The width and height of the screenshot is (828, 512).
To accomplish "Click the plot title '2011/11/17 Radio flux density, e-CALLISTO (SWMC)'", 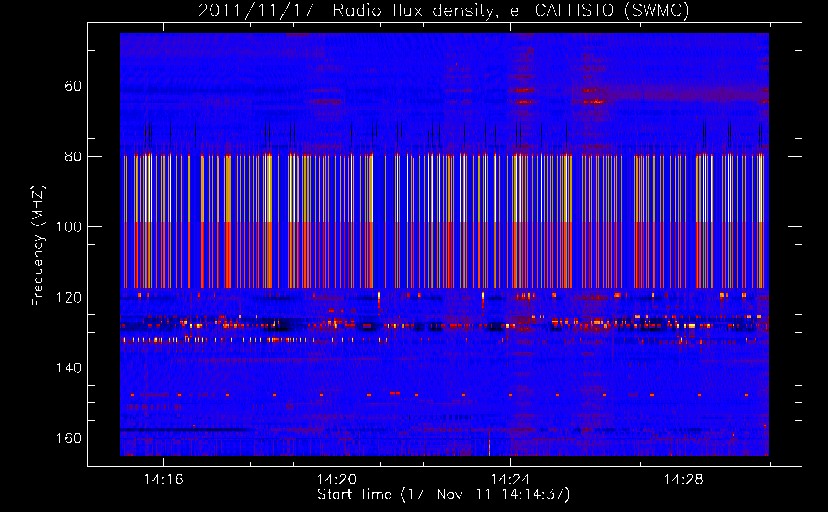I will (444, 10).
